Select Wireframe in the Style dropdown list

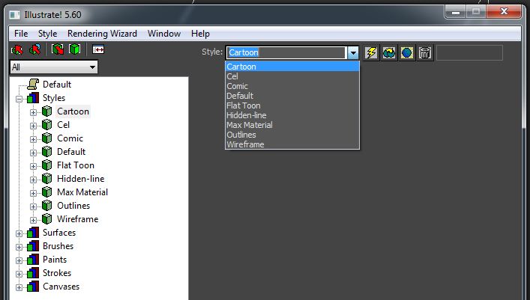(x=292, y=144)
